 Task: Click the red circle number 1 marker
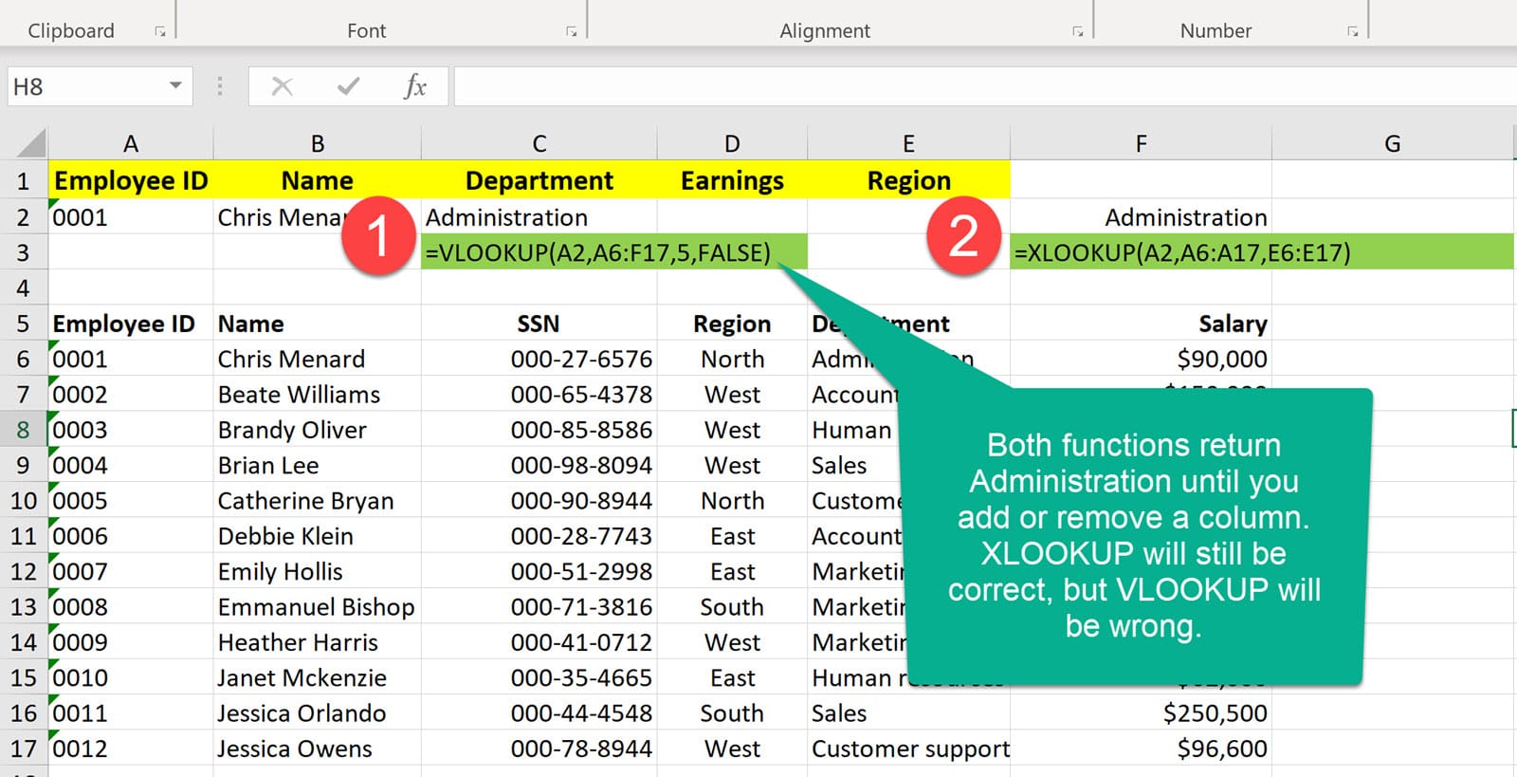(x=378, y=235)
